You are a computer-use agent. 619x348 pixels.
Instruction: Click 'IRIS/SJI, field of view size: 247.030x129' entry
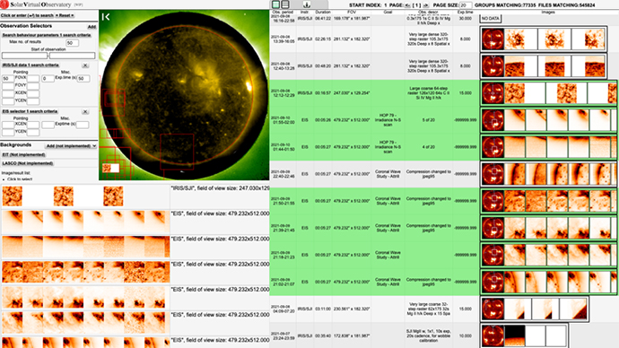tap(220, 188)
